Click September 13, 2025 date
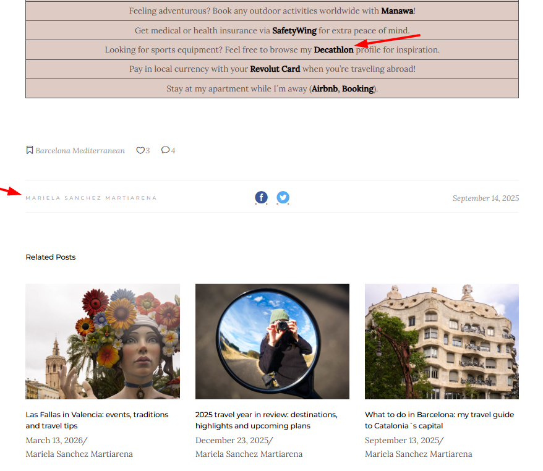Screen dimensions: 543x471 point(402,440)
